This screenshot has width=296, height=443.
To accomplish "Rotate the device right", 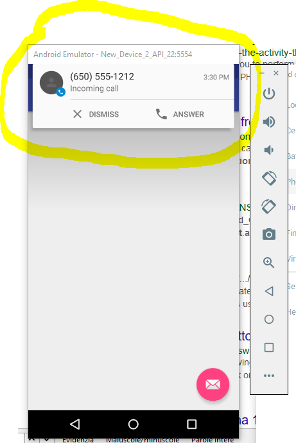I will tap(269, 206).
